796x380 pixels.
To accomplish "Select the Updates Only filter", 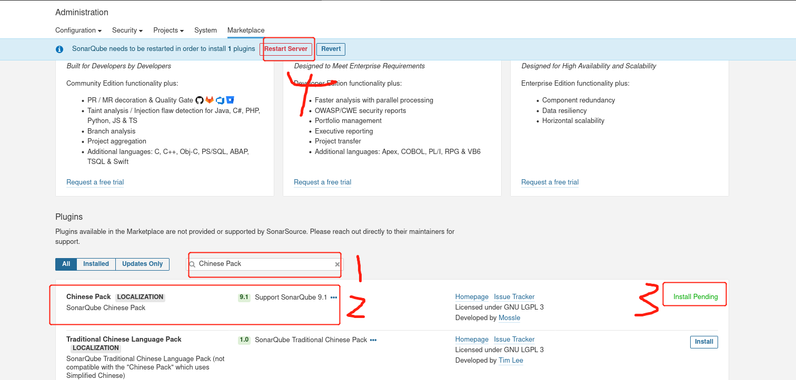I will click(142, 264).
